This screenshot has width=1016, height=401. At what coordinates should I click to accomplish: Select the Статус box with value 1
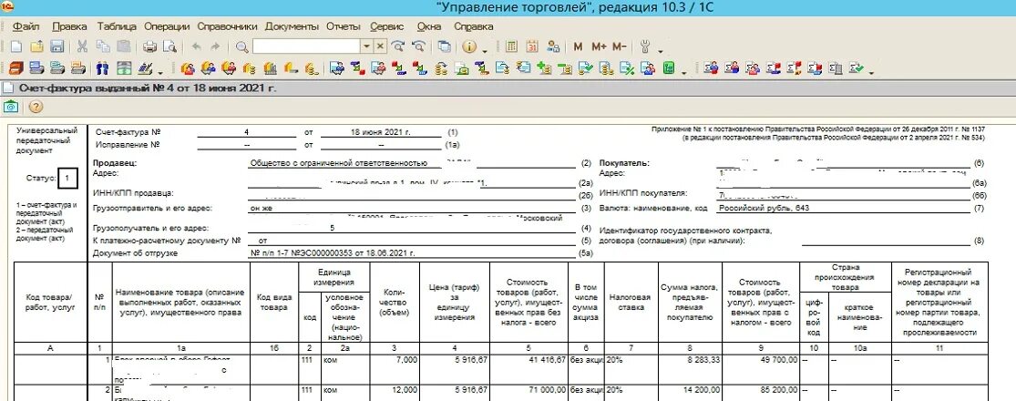tap(67, 177)
